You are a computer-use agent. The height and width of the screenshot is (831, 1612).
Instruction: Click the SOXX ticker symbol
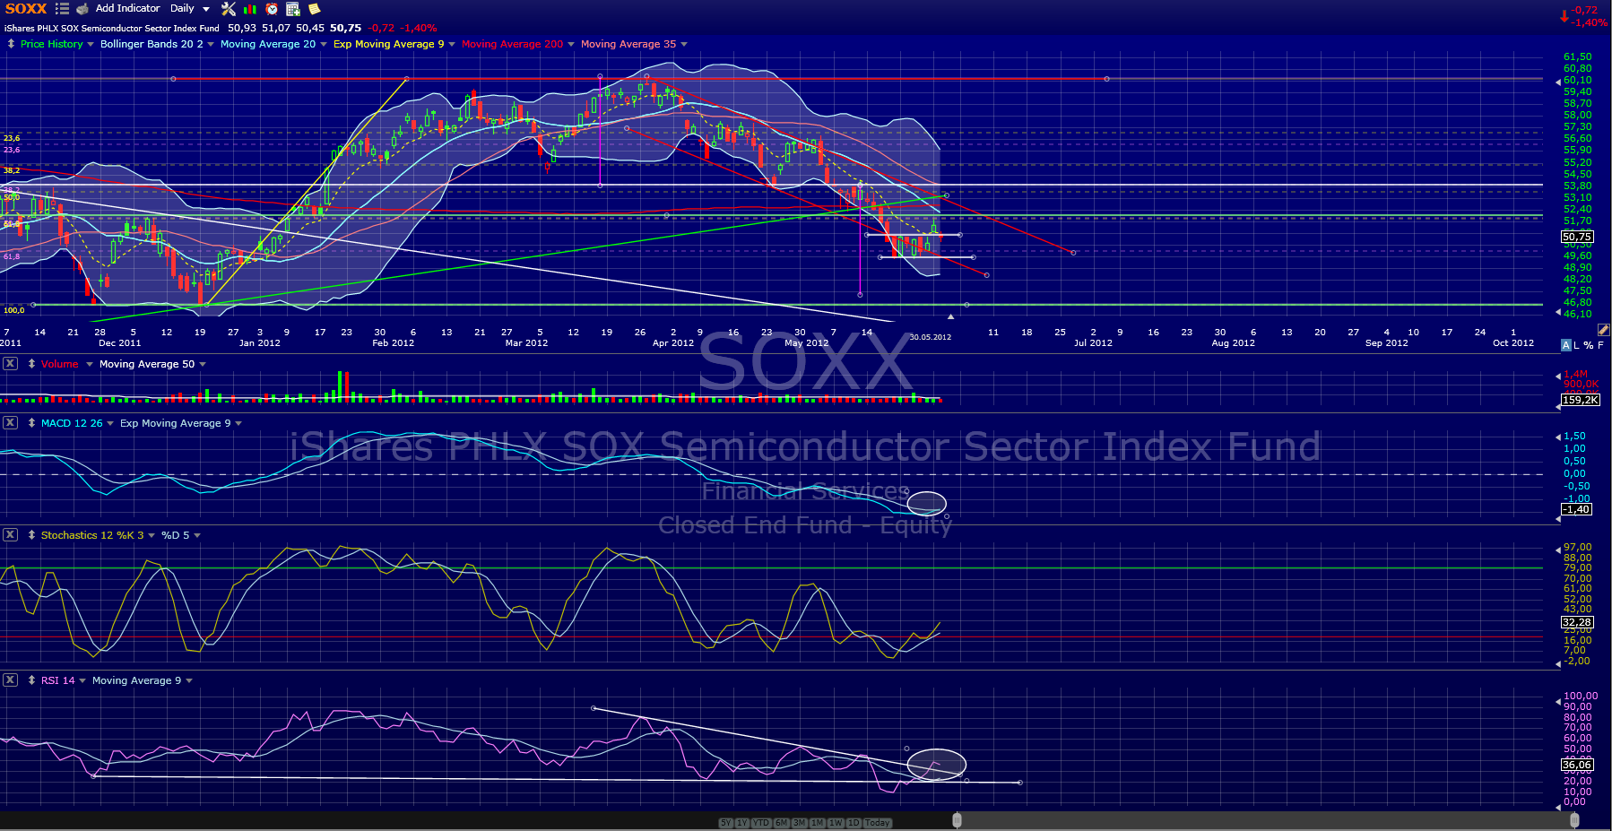coord(26,9)
